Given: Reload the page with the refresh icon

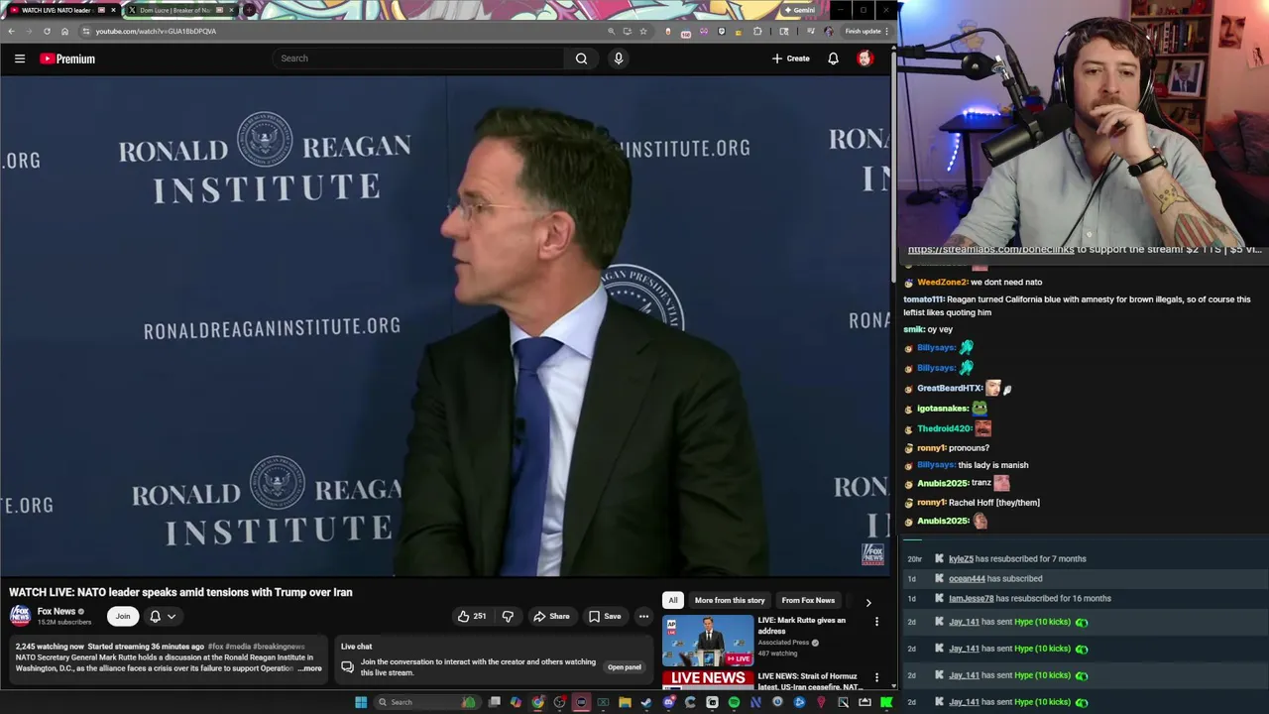Looking at the screenshot, I should [47, 31].
